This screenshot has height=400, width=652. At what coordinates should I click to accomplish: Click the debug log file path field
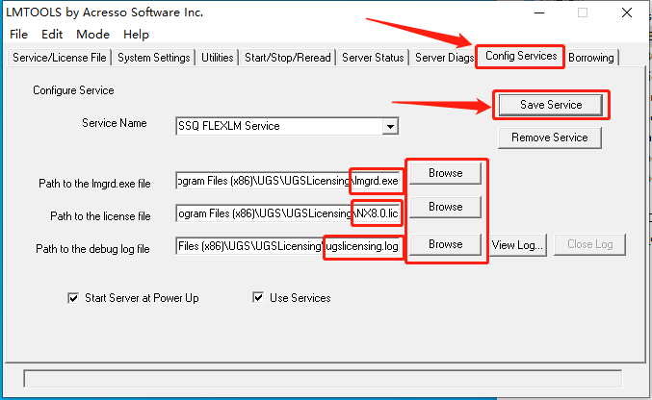coord(289,246)
